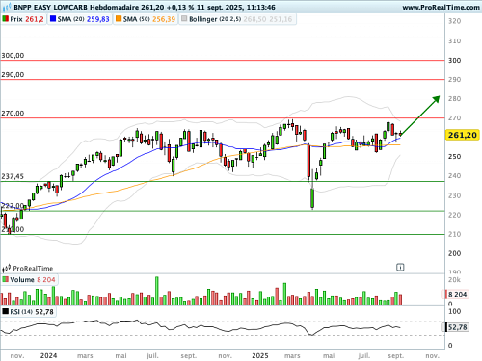Click the green upward trend arrow

coord(420,116)
